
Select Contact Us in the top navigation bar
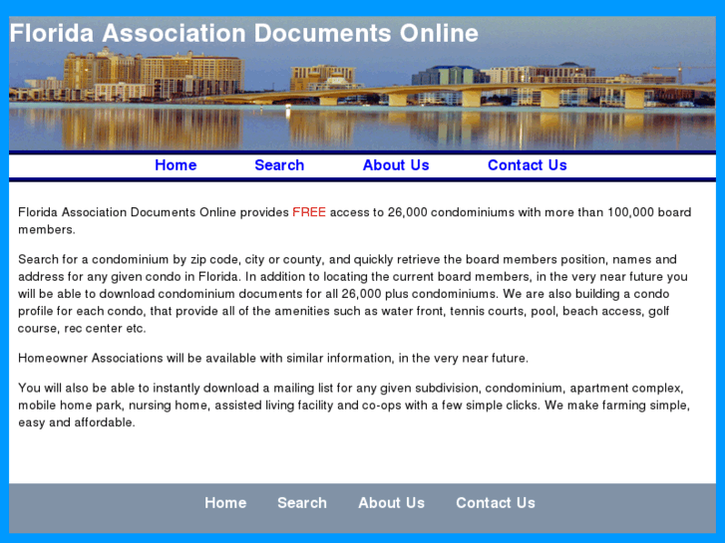coord(528,165)
